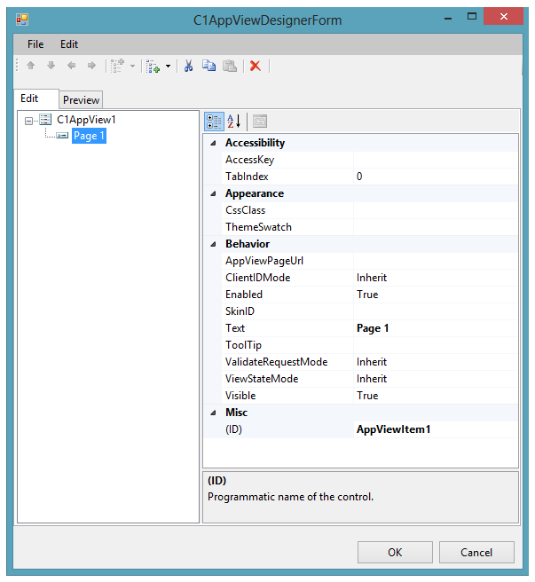Open the Edit menu
535x582 pixels.
pyautogui.click(x=69, y=44)
